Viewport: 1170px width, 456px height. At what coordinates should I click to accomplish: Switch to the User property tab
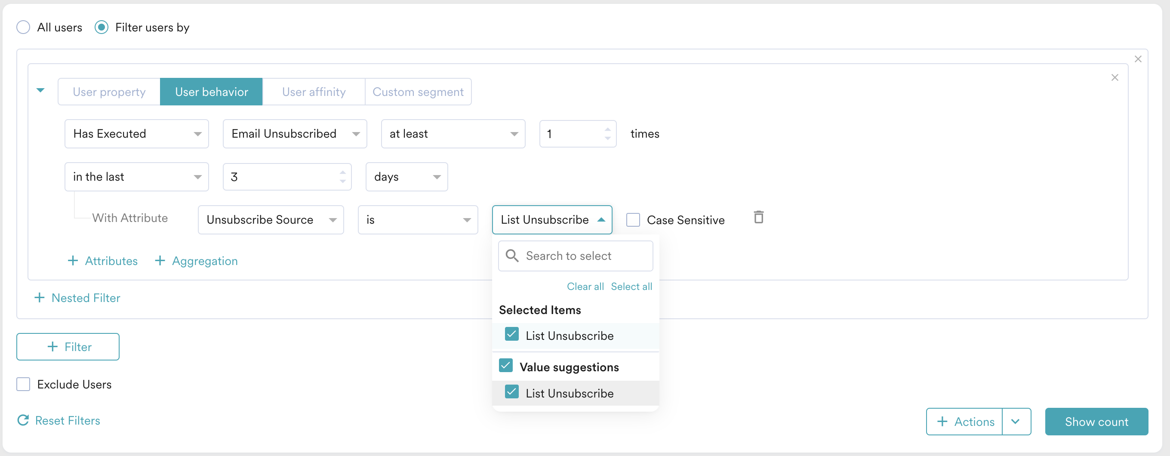pyautogui.click(x=109, y=92)
